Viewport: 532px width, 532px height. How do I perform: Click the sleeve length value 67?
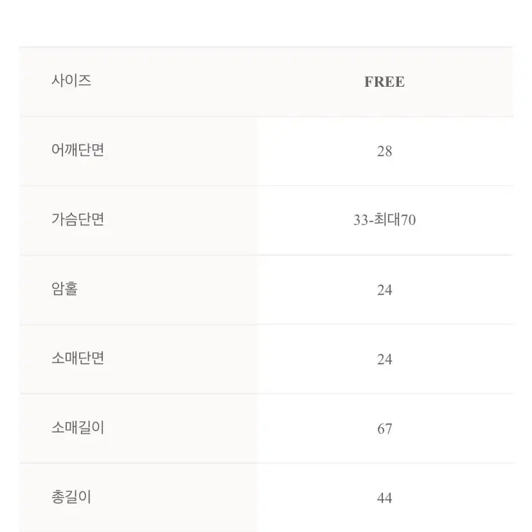(385, 429)
